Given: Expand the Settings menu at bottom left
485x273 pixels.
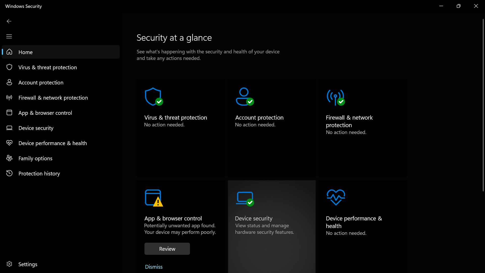Looking at the screenshot, I should pos(28,264).
